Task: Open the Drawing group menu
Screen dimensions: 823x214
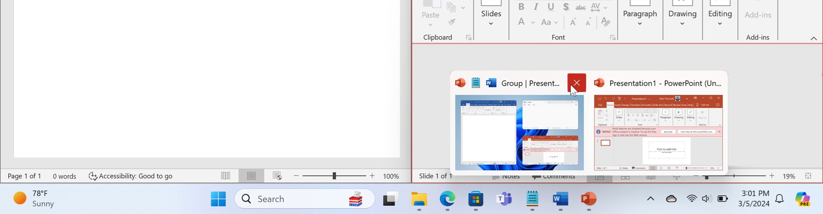Action: [x=682, y=17]
